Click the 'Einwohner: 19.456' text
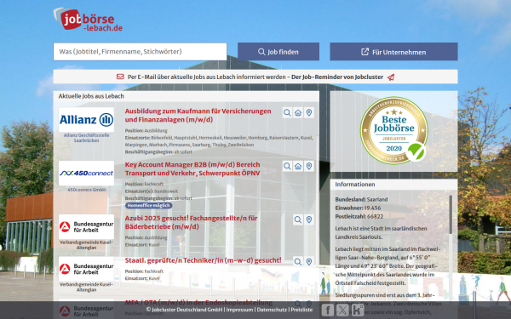The image size is (511, 319). (x=358, y=208)
